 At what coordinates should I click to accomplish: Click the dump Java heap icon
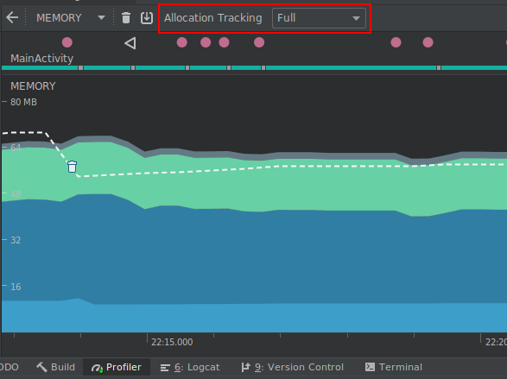click(147, 17)
